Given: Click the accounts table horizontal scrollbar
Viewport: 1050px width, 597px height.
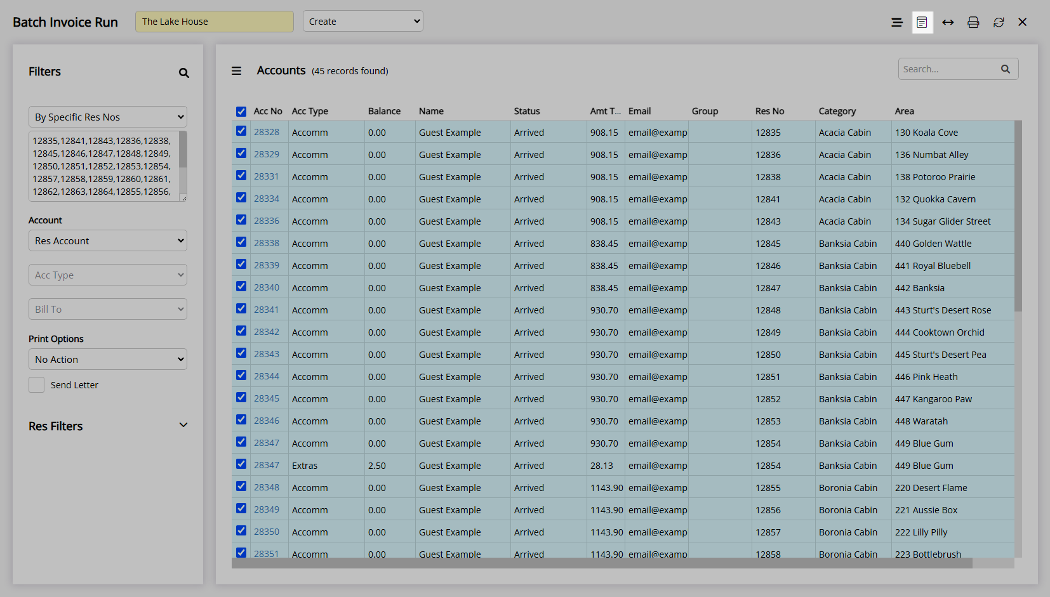Looking at the screenshot, I should point(602,563).
